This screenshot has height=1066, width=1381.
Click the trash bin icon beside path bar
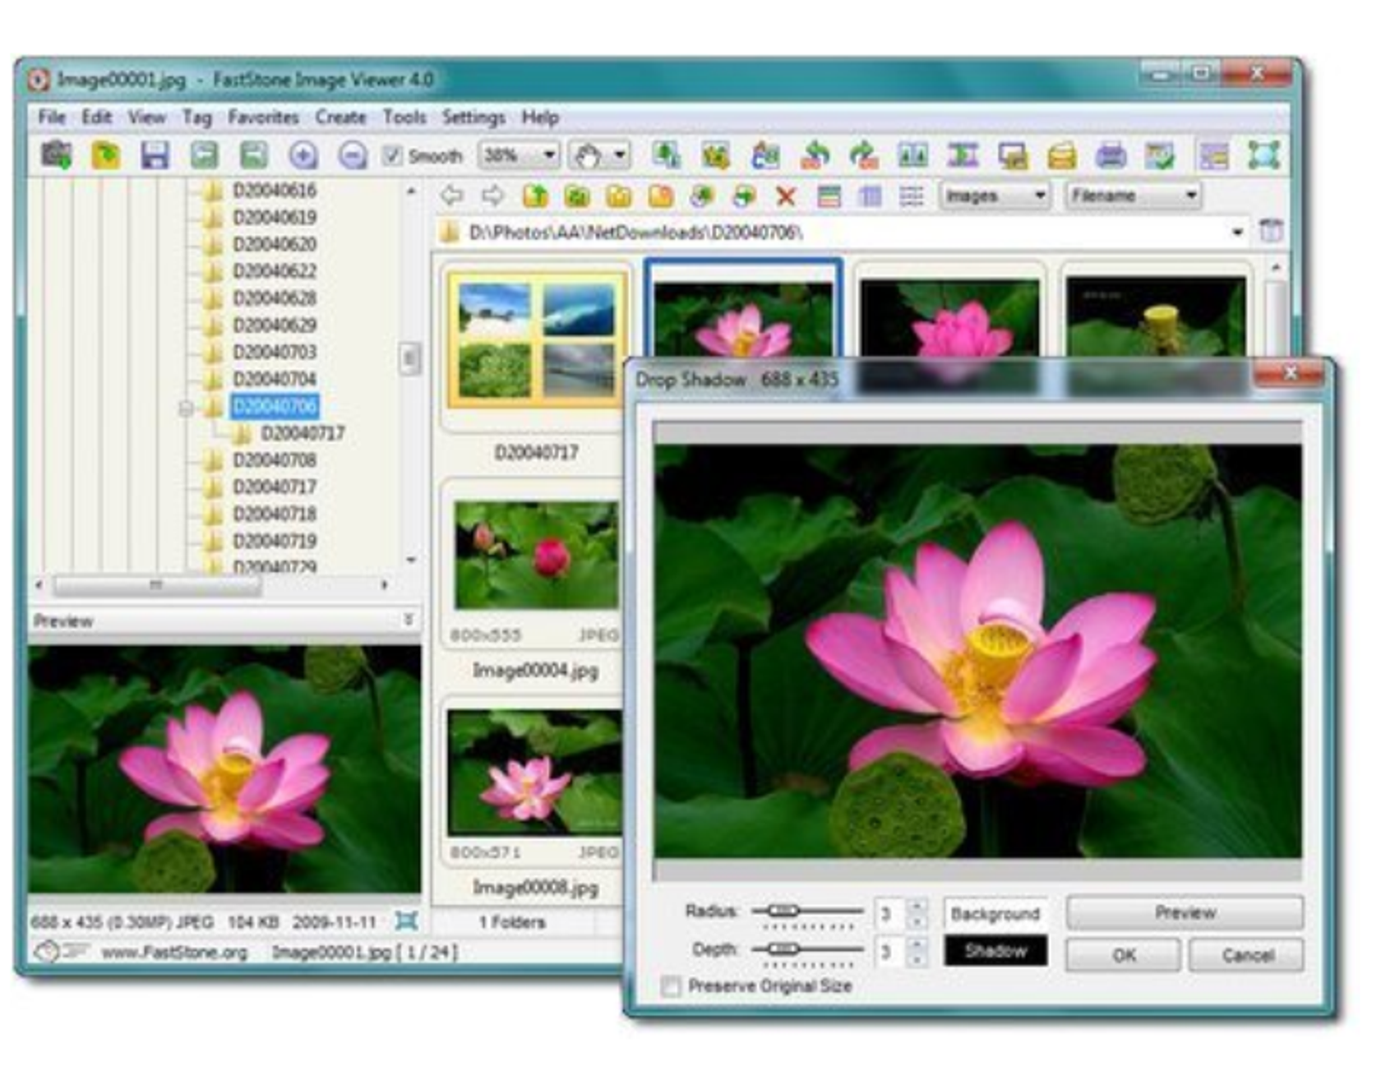click(1271, 231)
